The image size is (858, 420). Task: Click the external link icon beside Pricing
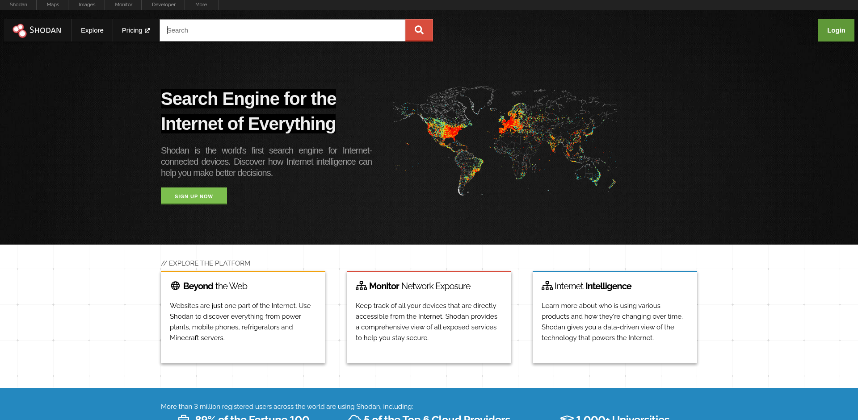coord(147,31)
